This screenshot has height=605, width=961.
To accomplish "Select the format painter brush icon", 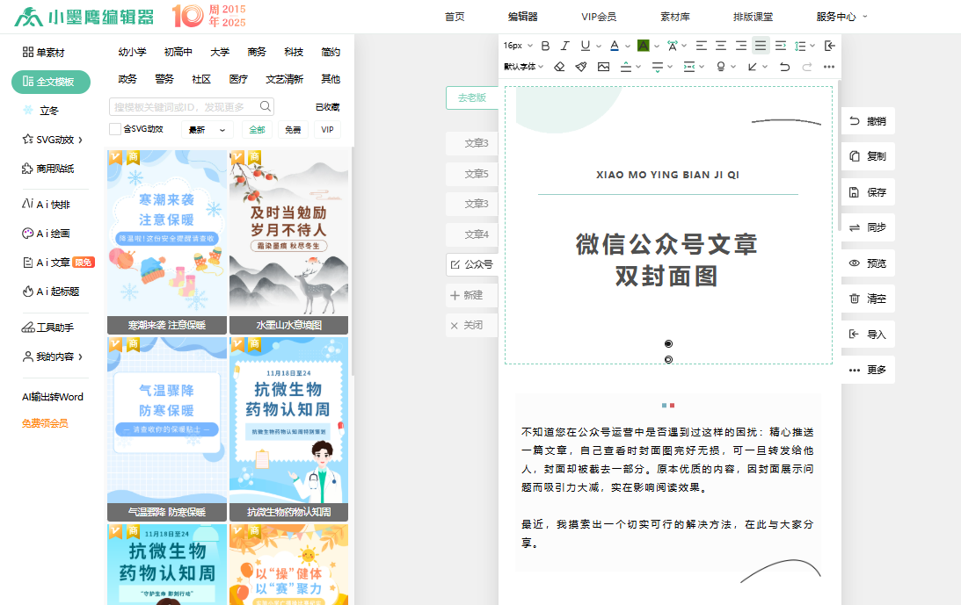I will click(x=581, y=67).
